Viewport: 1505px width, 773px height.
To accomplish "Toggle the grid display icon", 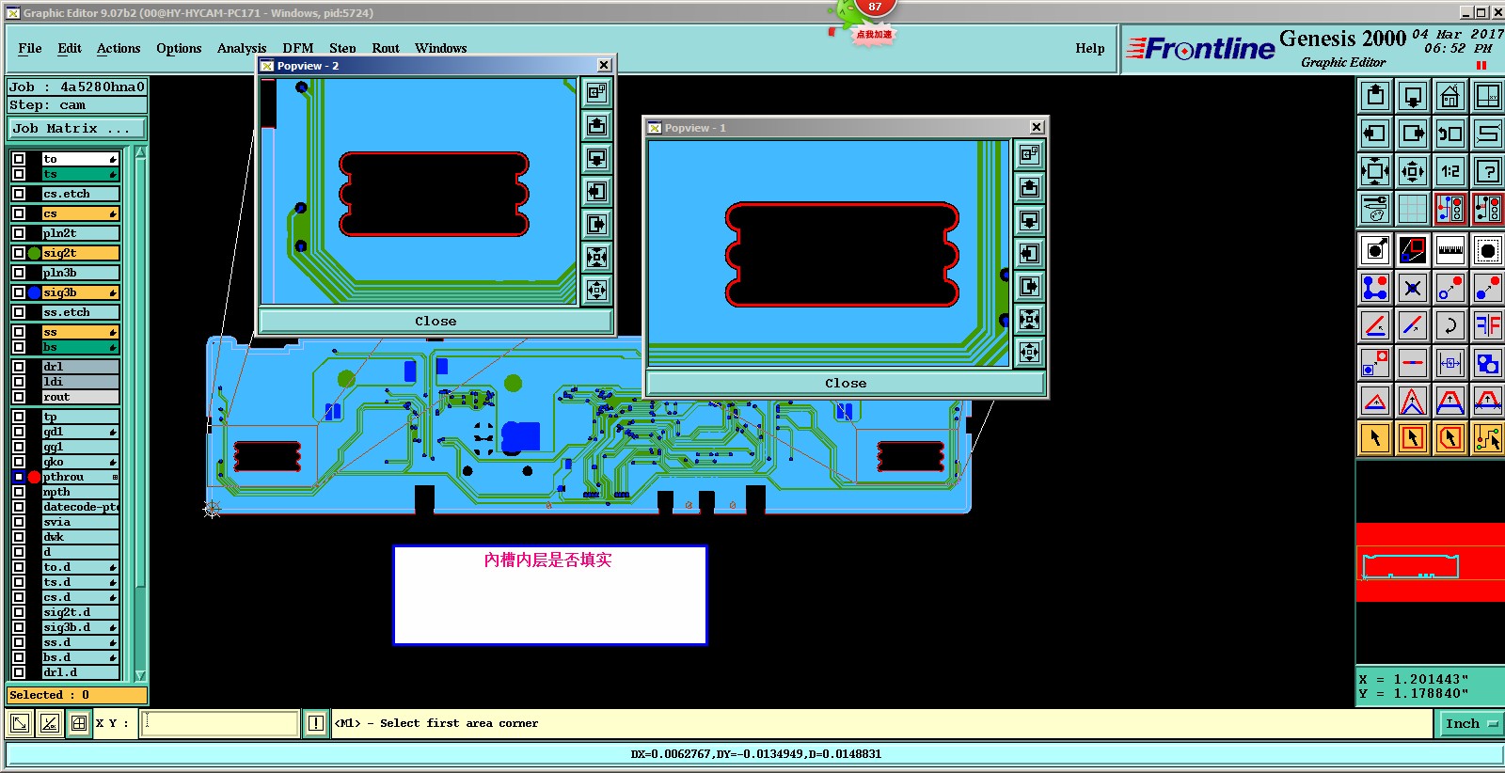I will [x=1413, y=209].
